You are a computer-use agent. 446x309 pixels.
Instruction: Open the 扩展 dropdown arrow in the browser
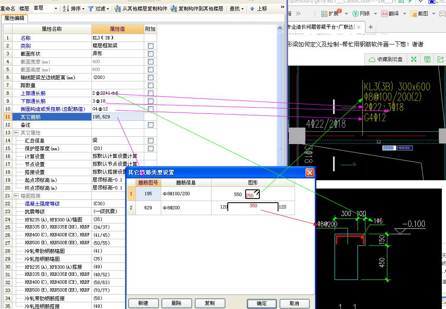coord(346,14)
